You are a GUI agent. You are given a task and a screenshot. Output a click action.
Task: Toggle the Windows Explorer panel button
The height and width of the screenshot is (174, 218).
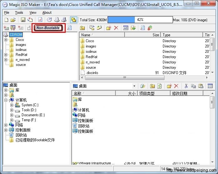74,20
